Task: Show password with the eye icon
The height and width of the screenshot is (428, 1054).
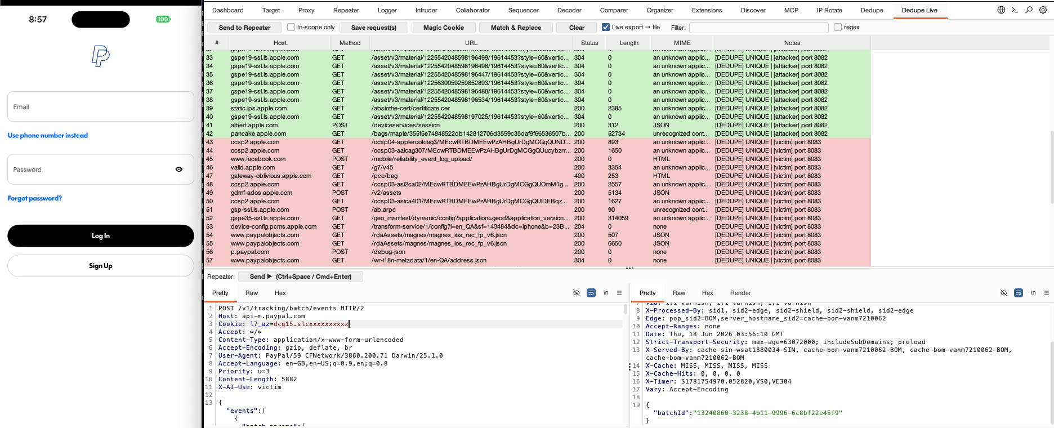Action: pyautogui.click(x=179, y=170)
